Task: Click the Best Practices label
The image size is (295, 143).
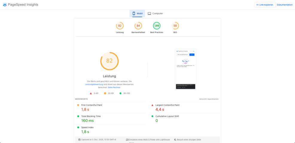Action: tap(157, 32)
